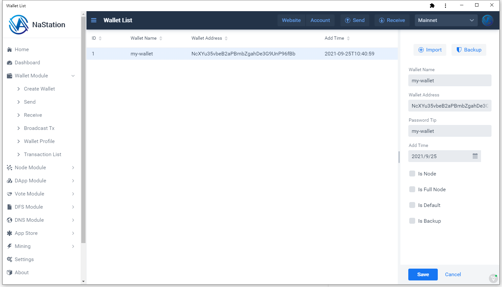The height and width of the screenshot is (287, 502).
Task: Sort table by ID column
Action: [x=100, y=38]
